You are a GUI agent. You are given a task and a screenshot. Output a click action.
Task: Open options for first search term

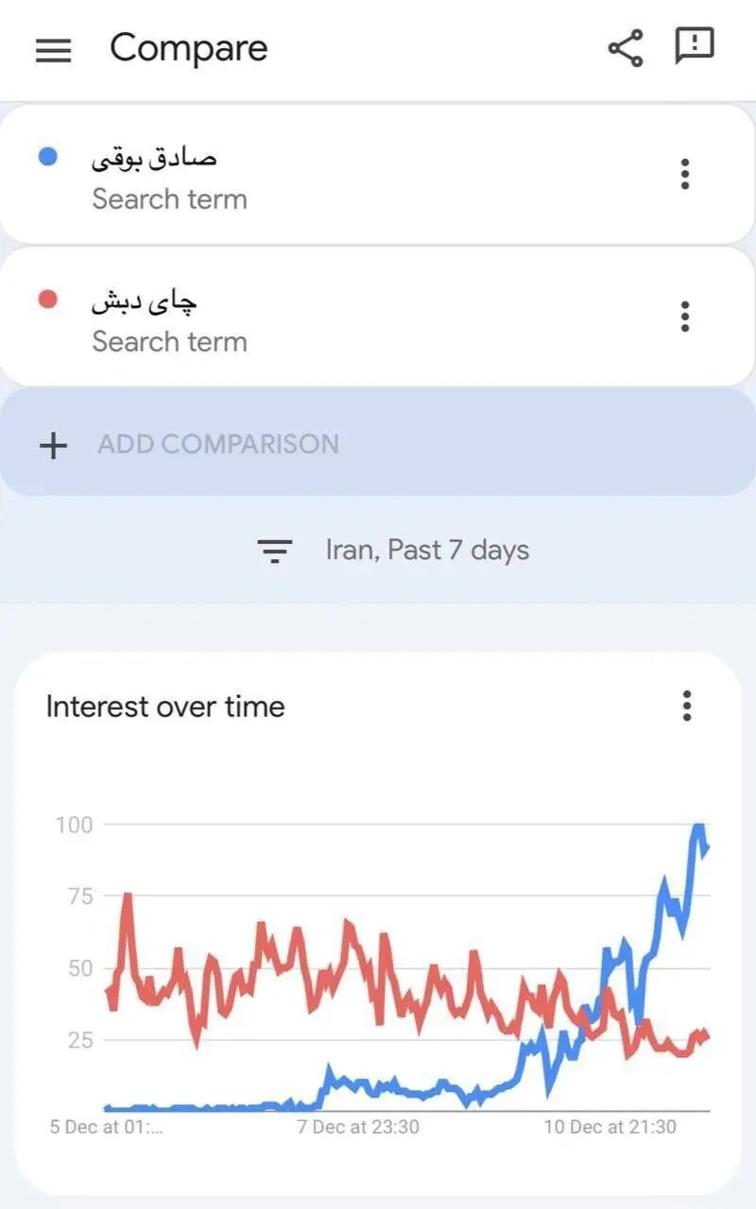tap(685, 174)
